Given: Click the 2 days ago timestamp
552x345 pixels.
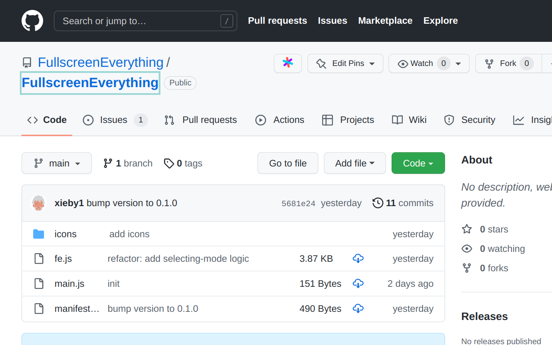Looking at the screenshot, I should tap(410, 284).
